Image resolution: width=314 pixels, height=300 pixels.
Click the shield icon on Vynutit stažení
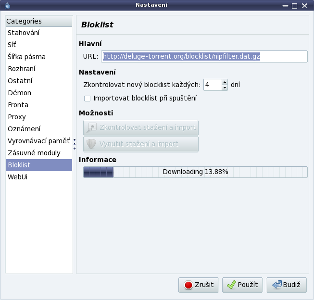[x=91, y=144]
